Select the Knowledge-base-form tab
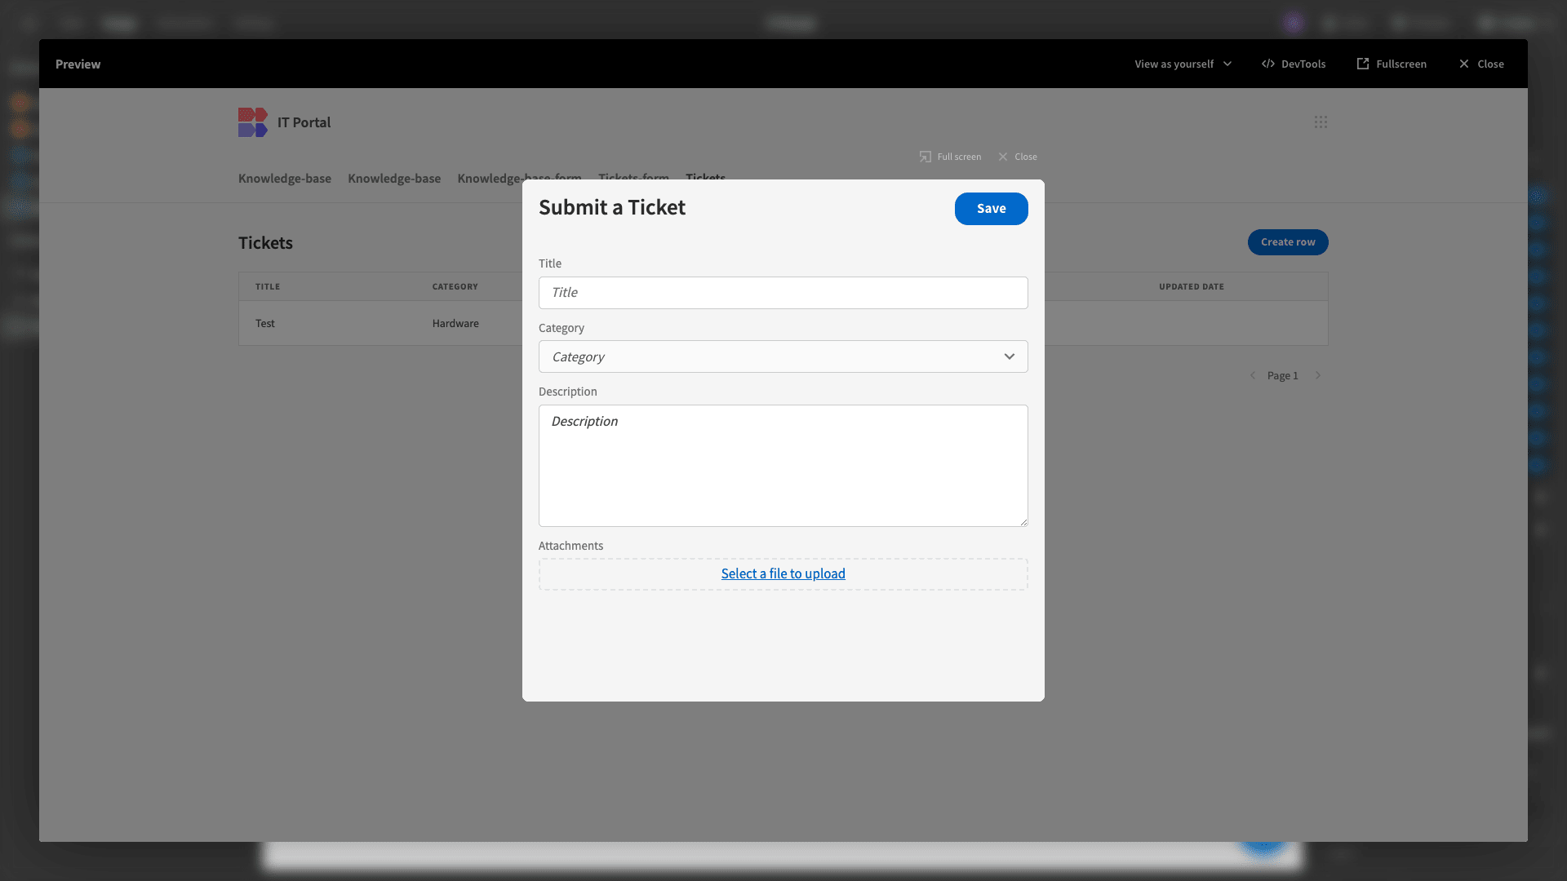Image resolution: width=1567 pixels, height=881 pixels. 519,179
